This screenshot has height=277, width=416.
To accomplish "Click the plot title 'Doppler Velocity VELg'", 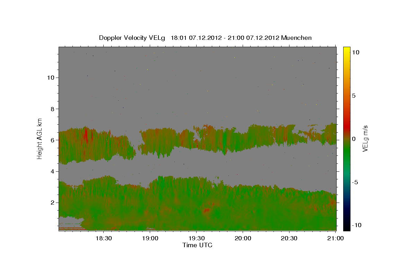I will pyautogui.click(x=132, y=38).
